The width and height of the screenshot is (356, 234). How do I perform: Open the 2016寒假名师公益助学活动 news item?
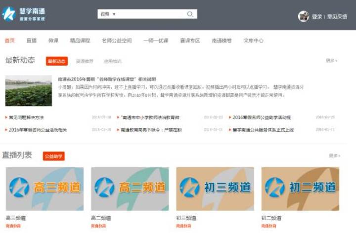(x=262, y=117)
